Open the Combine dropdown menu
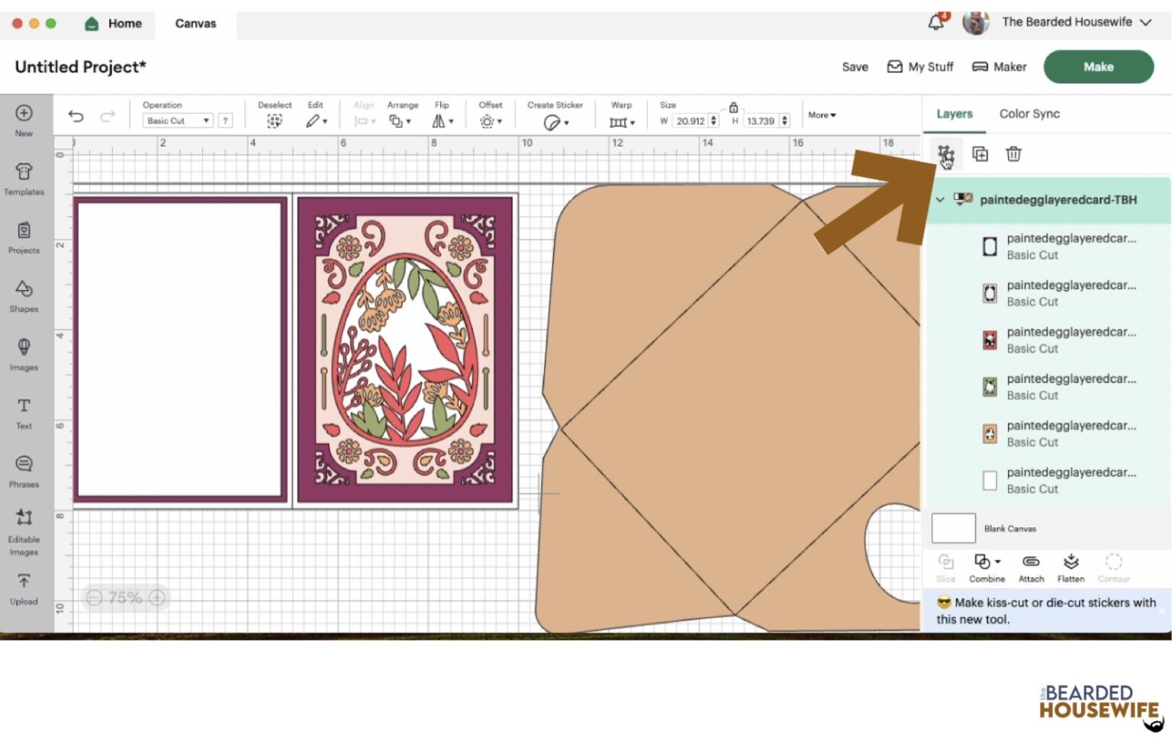This screenshot has width=1172, height=745. [x=987, y=566]
